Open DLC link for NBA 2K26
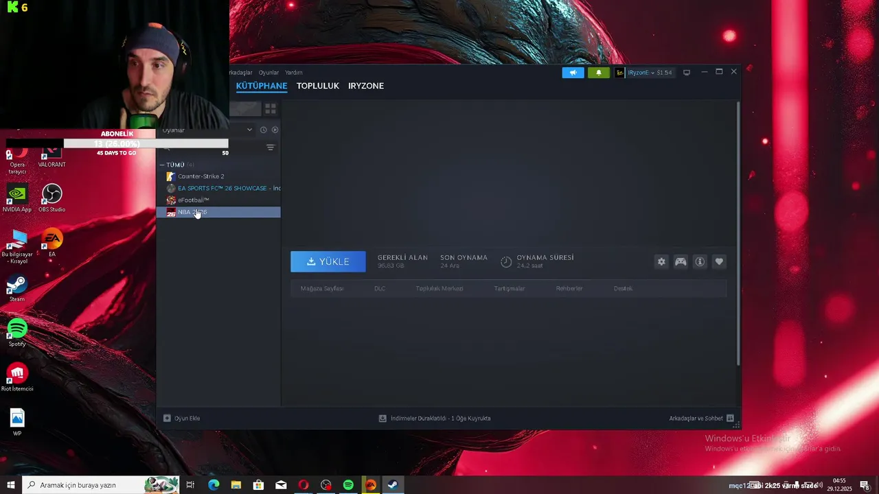Viewport: 879px width, 494px height. click(380, 288)
